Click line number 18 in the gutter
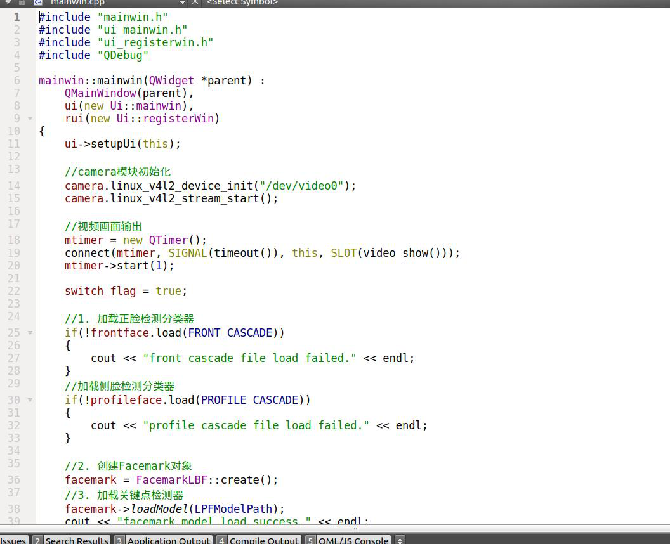670x544 pixels. coord(14,240)
